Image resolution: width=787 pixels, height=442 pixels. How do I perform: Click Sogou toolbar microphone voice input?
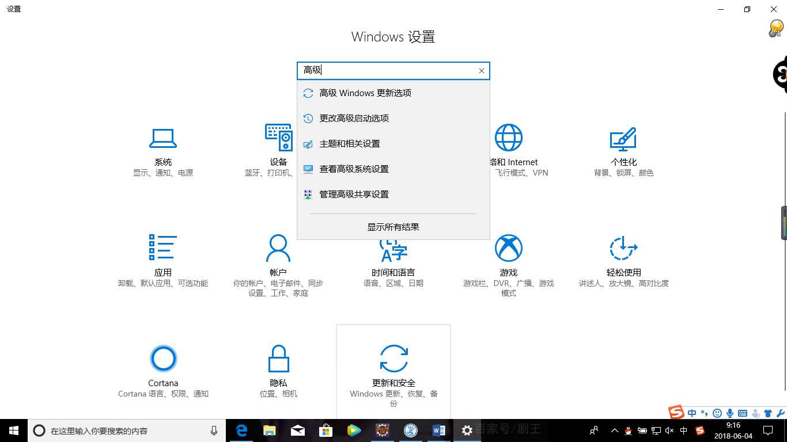click(x=730, y=413)
